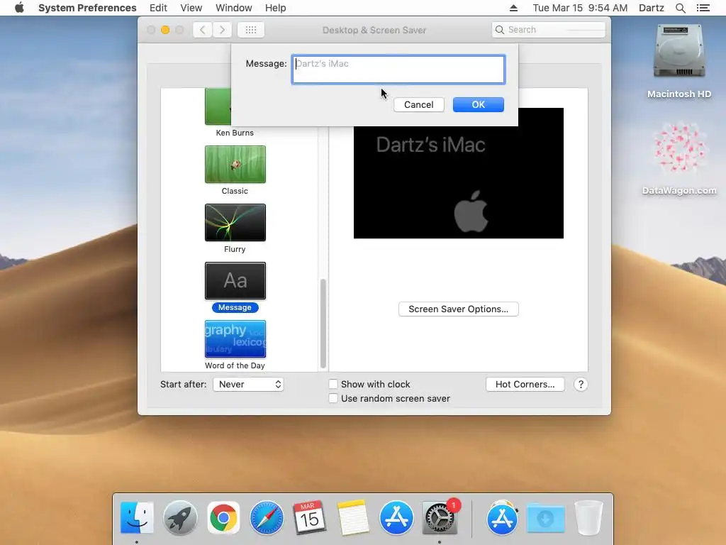Open Notification Center list icon
The width and height of the screenshot is (726, 545).
coord(703,8)
